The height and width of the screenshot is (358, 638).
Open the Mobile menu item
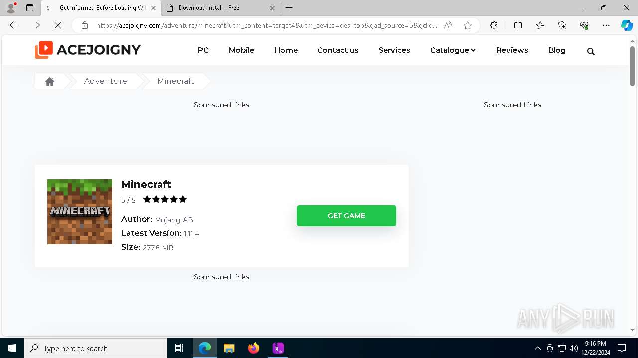coord(241,50)
